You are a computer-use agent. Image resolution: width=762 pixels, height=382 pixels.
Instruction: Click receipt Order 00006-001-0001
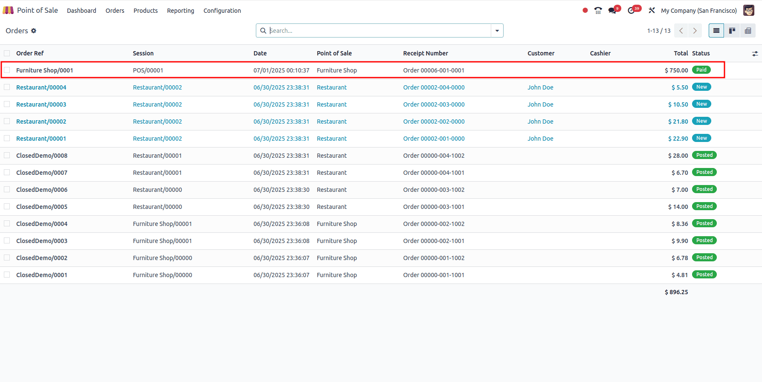click(x=434, y=70)
